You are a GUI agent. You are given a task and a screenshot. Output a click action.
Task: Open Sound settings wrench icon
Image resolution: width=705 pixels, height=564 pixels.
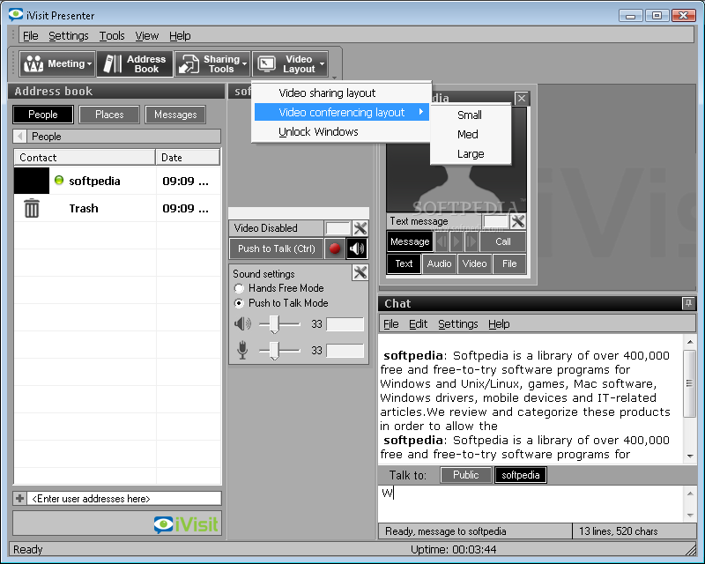(360, 272)
